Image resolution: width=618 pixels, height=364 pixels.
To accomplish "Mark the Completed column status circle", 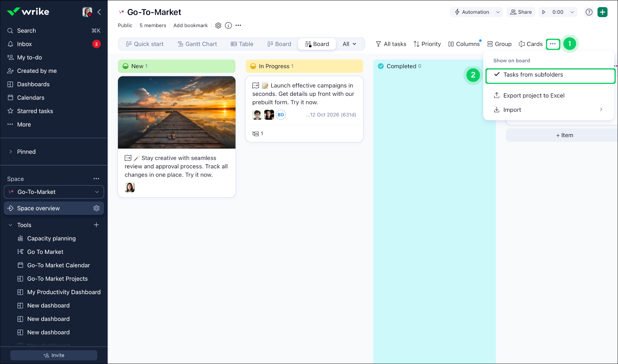I will [x=381, y=66].
